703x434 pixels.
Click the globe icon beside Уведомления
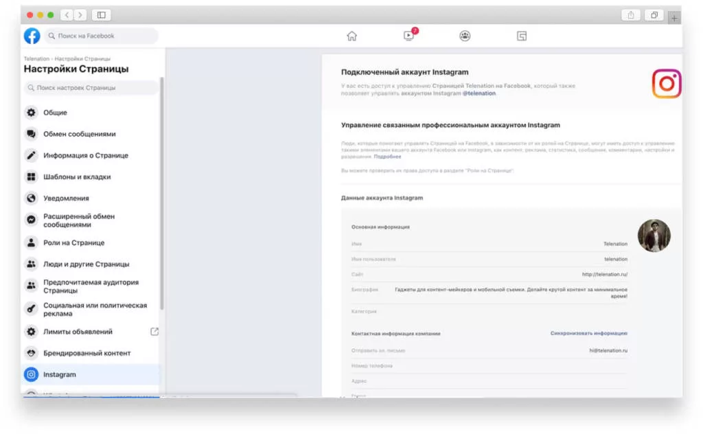tap(31, 198)
